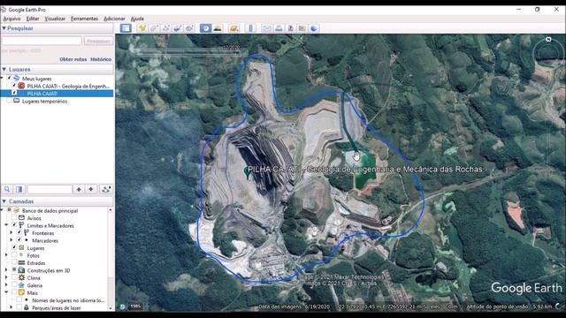The width and height of the screenshot is (566, 318).
Task: Collapse the Limites e Marcadores node
Action: [x=6, y=225]
